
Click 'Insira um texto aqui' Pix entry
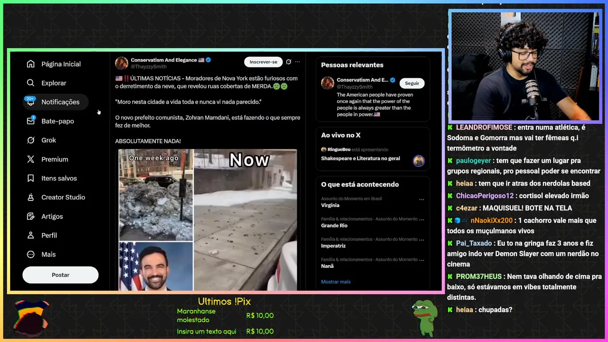click(207, 332)
